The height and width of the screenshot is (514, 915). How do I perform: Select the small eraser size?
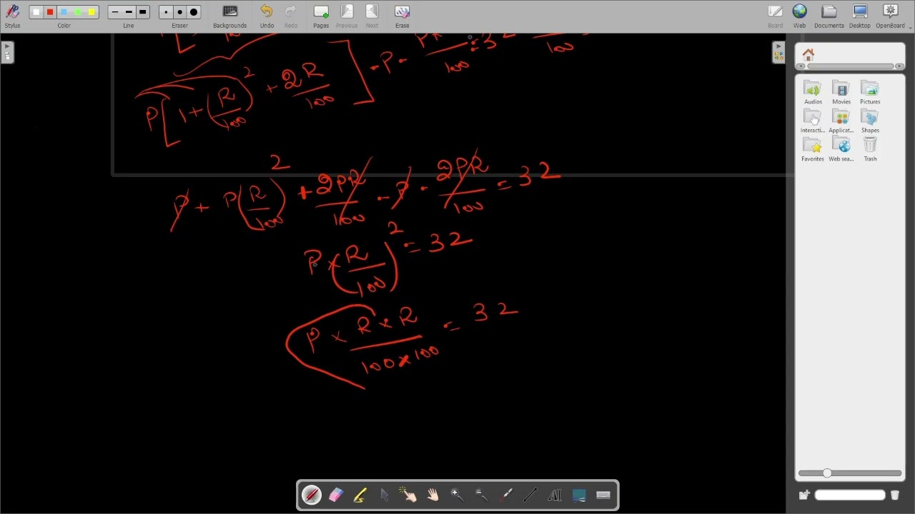[166, 12]
